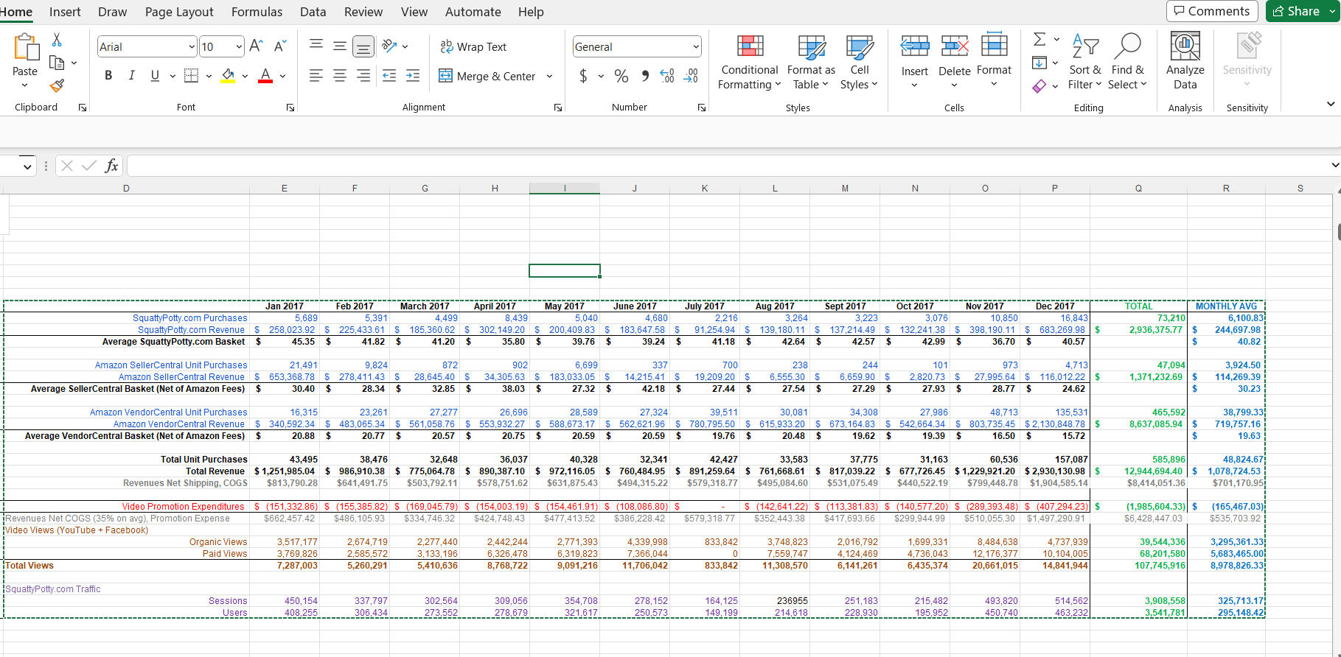
Task: Toggle Underline formatting
Action: tap(155, 75)
